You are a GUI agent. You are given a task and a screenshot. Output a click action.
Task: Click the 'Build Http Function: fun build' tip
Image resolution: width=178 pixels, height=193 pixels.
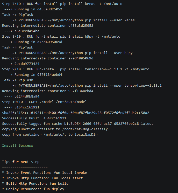click(35, 184)
